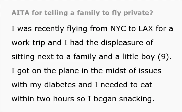Click the word "issues" ending the fourth line
182x112 pixels.
(150, 71)
